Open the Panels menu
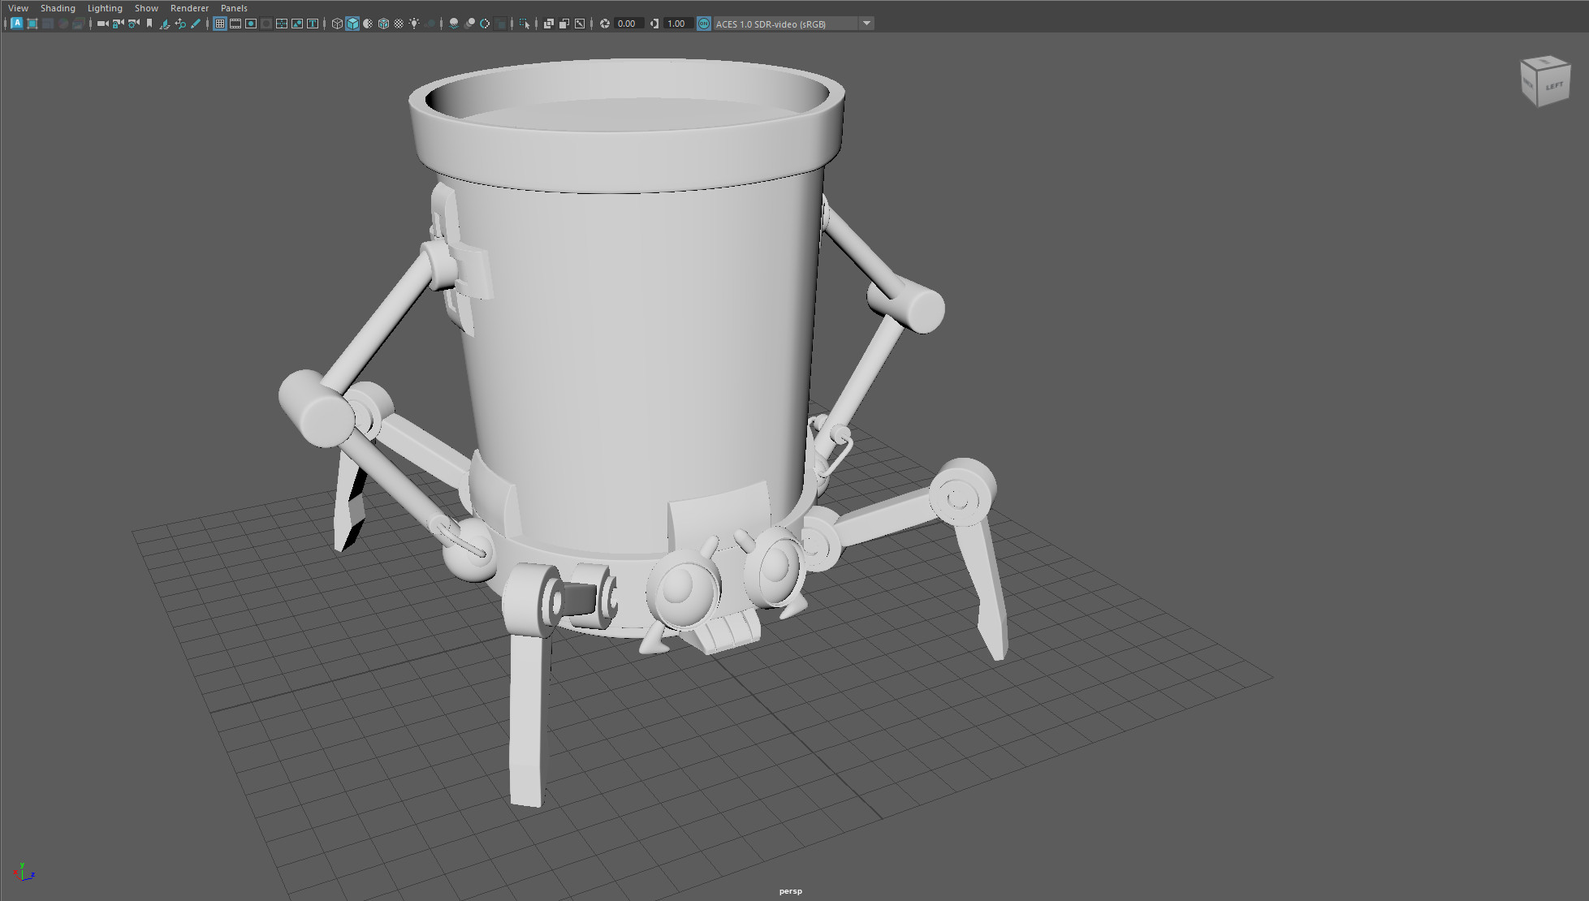 click(x=234, y=8)
